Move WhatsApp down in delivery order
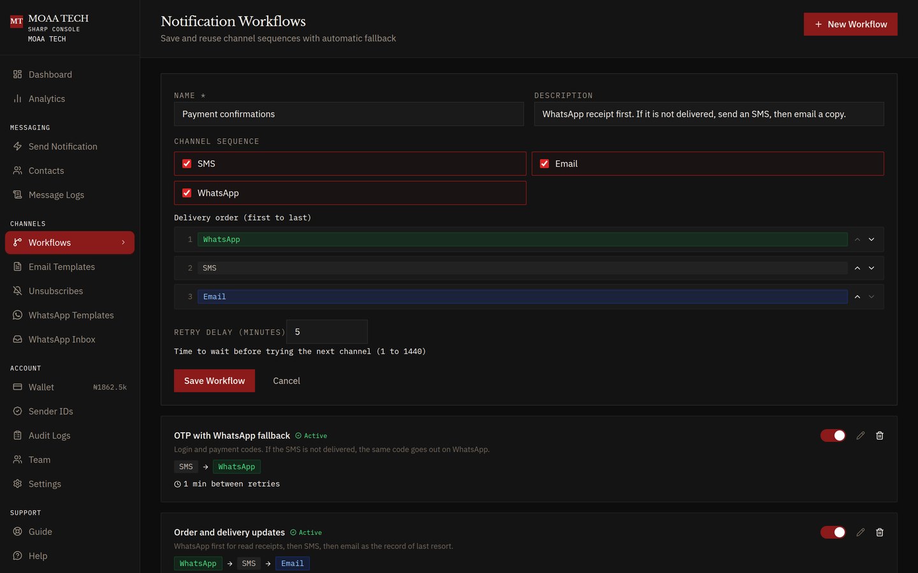The width and height of the screenshot is (918, 573). pos(871,239)
